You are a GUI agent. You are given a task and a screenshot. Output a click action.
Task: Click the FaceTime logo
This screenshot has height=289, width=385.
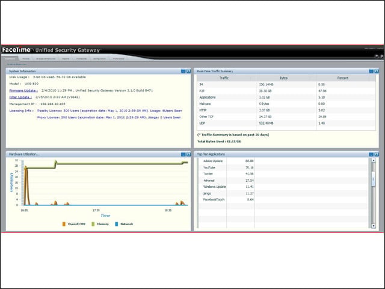tap(16, 50)
